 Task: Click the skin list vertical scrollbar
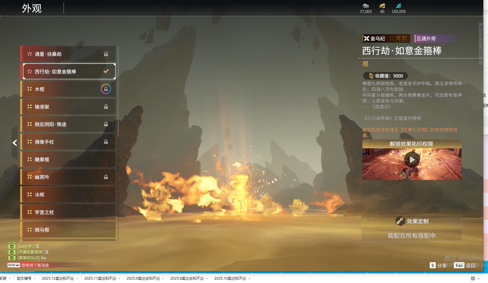point(118,90)
